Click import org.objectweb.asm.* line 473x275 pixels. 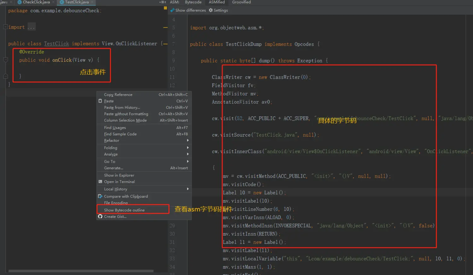pos(227,28)
